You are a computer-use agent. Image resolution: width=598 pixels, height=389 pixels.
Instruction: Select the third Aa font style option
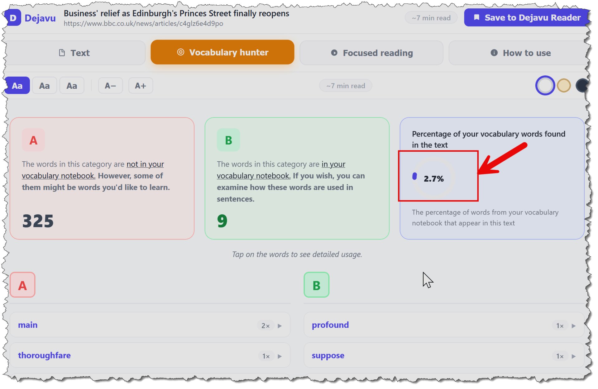[72, 86]
